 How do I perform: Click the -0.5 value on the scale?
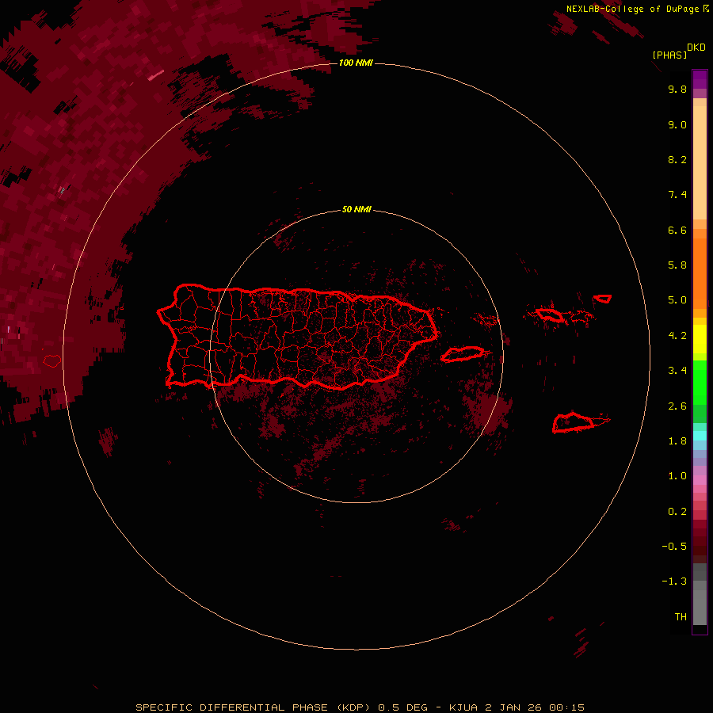(x=674, y=547)
